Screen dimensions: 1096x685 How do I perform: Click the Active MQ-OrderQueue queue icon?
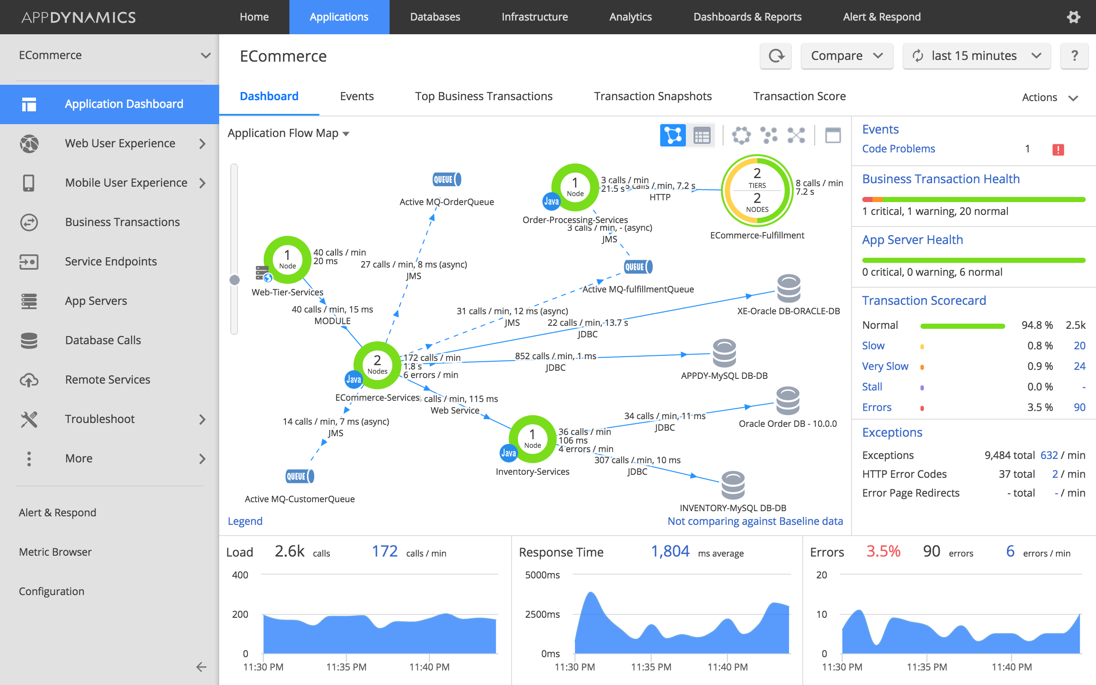(x=447, y=179)
